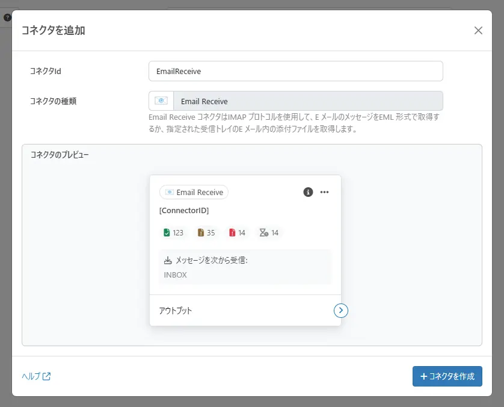Select the Email Receive icon in connector type field

tap(159, 101)
